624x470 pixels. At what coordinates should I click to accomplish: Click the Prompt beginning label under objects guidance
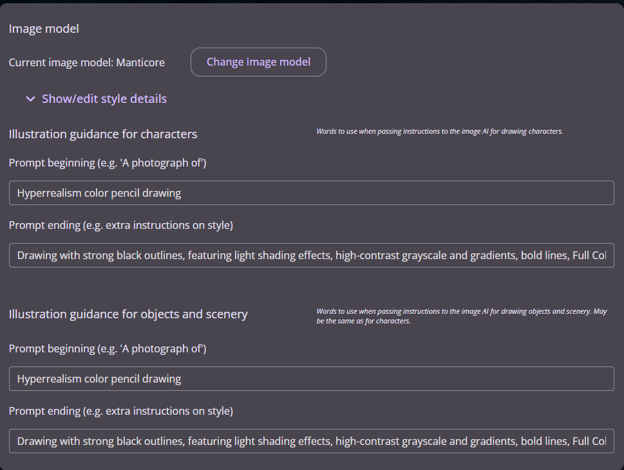(x=108, y=348)
